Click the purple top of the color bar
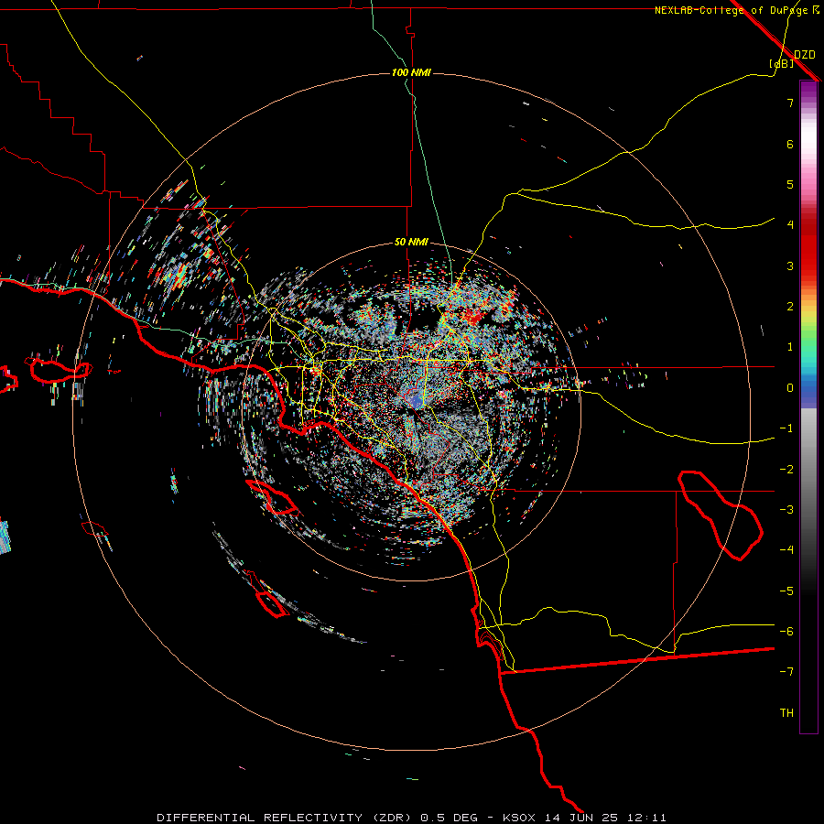824x824 pixels. [x=808, y=90]
